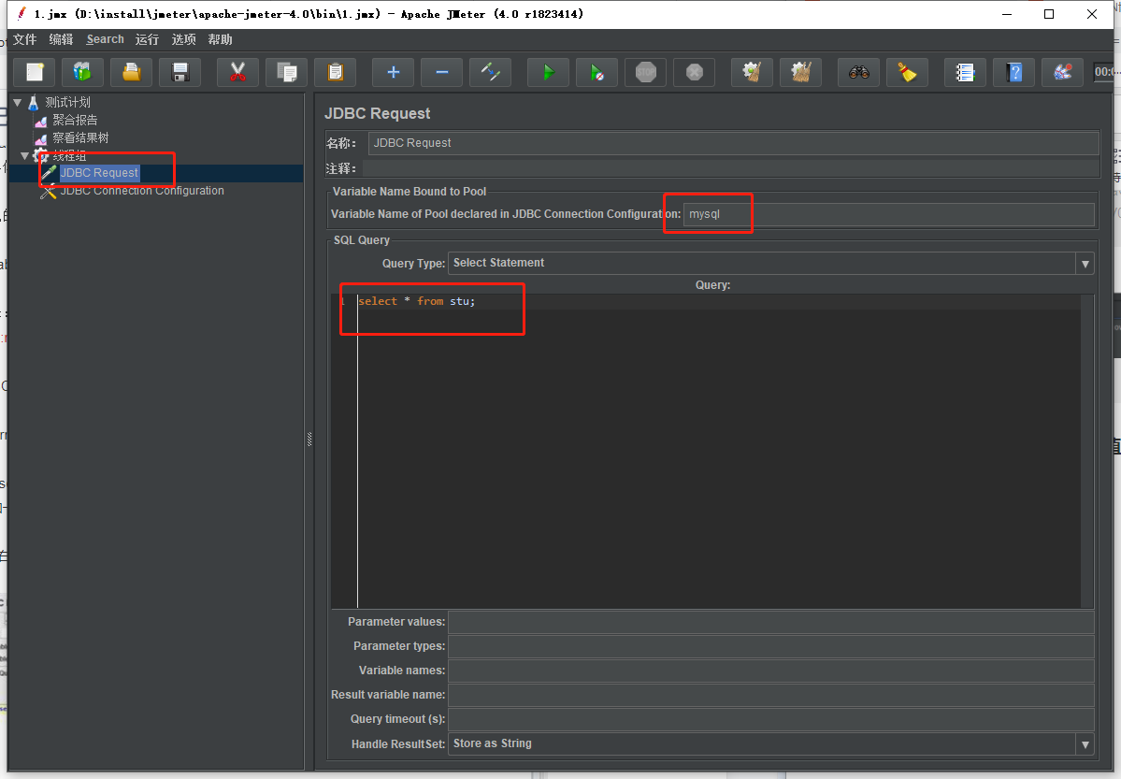Click the Copy icon in toolbar
Screen dimensions: 1121x779
click(287, 72)
